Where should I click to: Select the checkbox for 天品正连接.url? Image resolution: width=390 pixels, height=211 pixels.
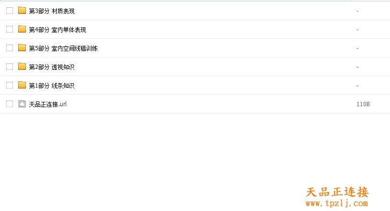click(10, 104)
